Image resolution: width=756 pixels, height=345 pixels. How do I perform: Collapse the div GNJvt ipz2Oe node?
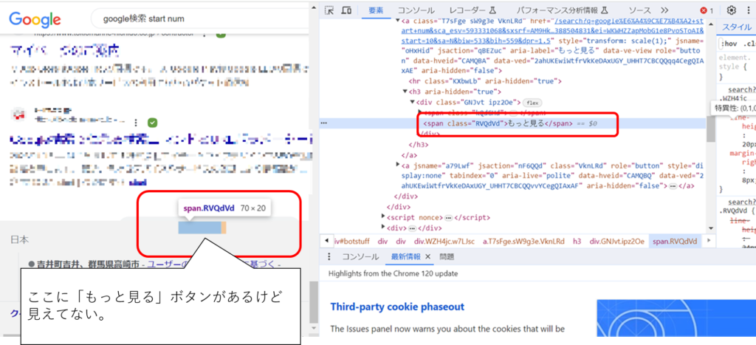point(412,102)
